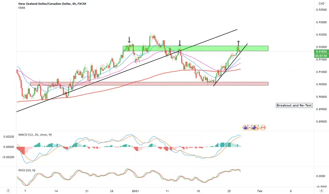The image size is (329, 194).
Task: Click the date label 28 on time axis
Action: 112,191
